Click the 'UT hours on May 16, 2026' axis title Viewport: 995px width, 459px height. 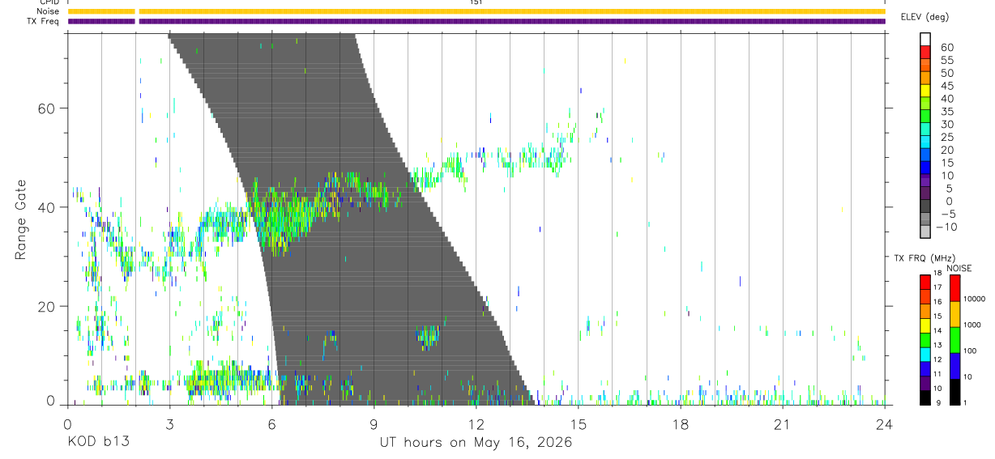point(476,443)
